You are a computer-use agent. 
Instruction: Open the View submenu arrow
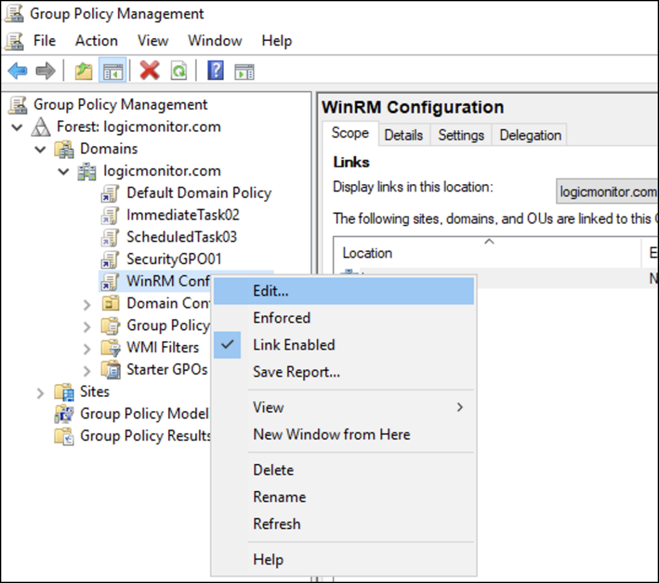[x=459, y=407]
